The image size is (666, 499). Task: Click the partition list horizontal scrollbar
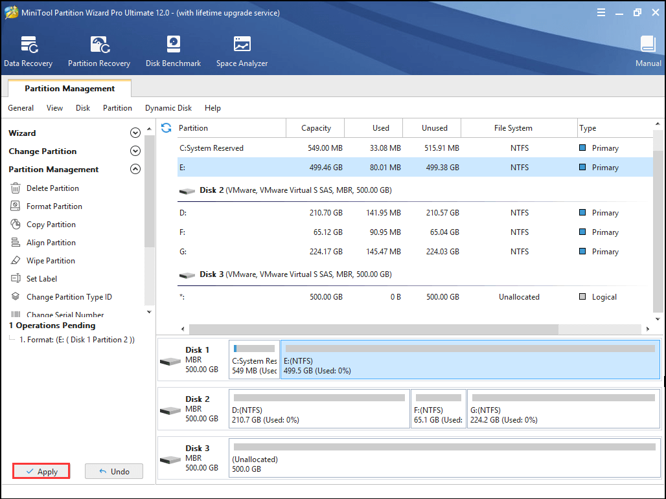point(373,329)
